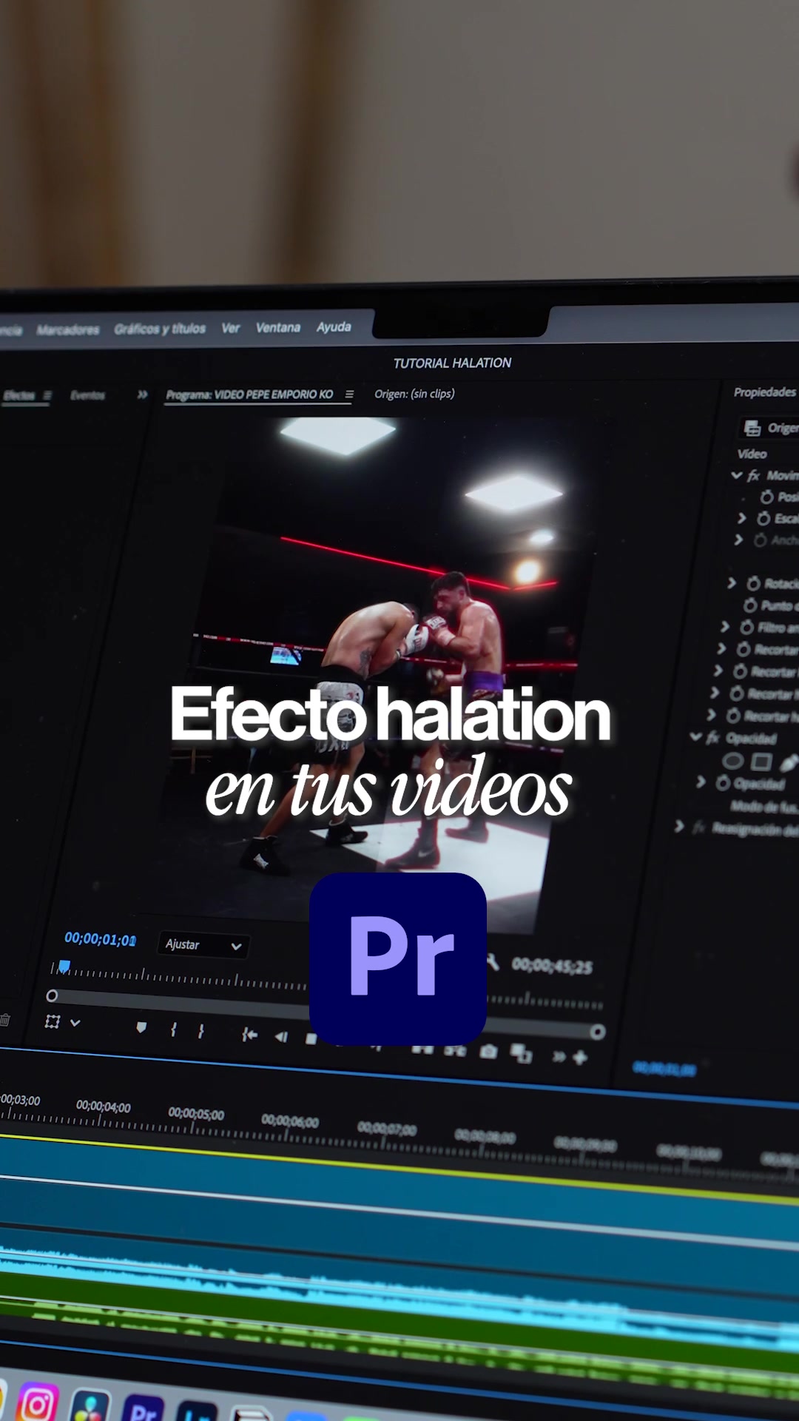Open the button editor plus icon
The image size is (799, 1421).
click(x=580, y=1058)
